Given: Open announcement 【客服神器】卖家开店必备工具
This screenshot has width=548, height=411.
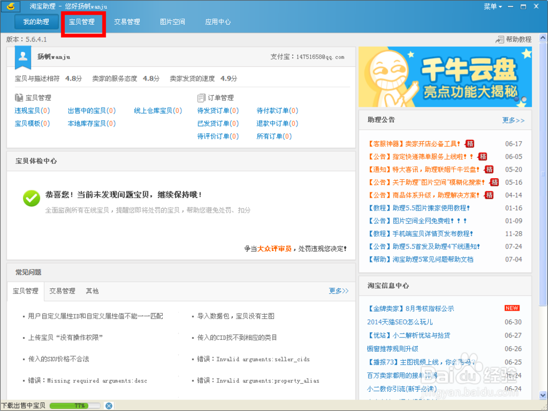Looking at the screenshot, I should (414, 144).
